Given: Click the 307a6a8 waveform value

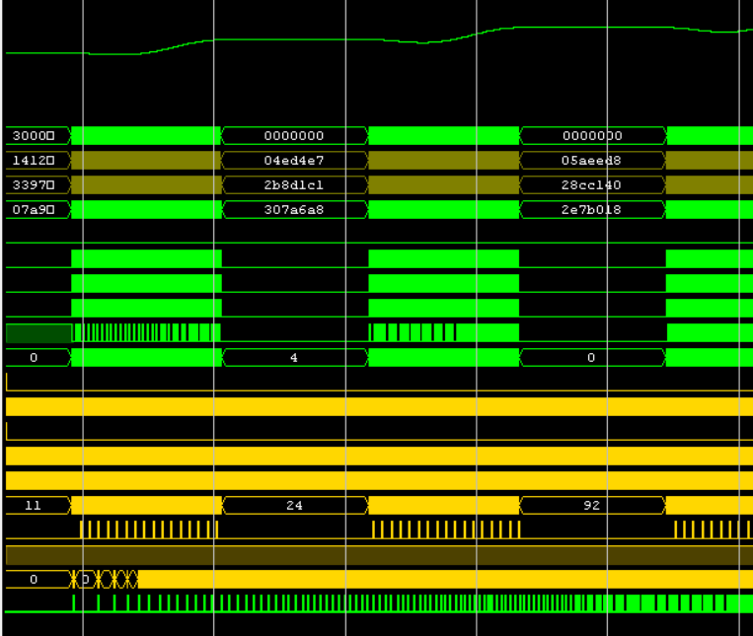Looking at the screenshot, I should (x=294, y=210).
